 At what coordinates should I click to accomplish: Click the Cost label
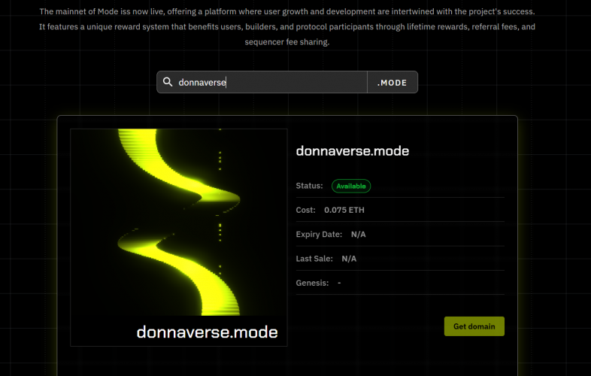(305, 210)
